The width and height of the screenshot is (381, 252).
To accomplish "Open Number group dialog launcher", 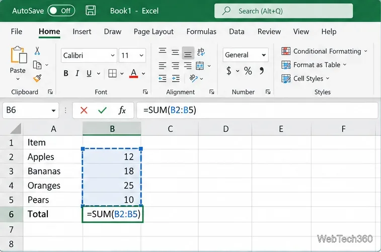I will 268,92.
